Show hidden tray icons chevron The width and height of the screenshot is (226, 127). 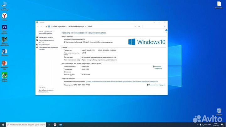(x=198, y=125)
